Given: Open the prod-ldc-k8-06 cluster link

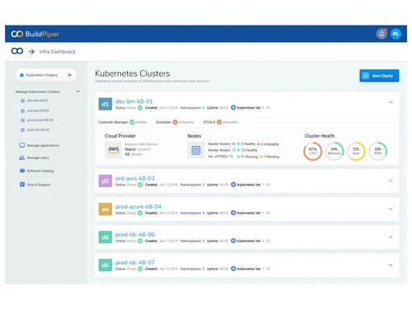Looking at the screenshot, I should (x=135, y=235).
